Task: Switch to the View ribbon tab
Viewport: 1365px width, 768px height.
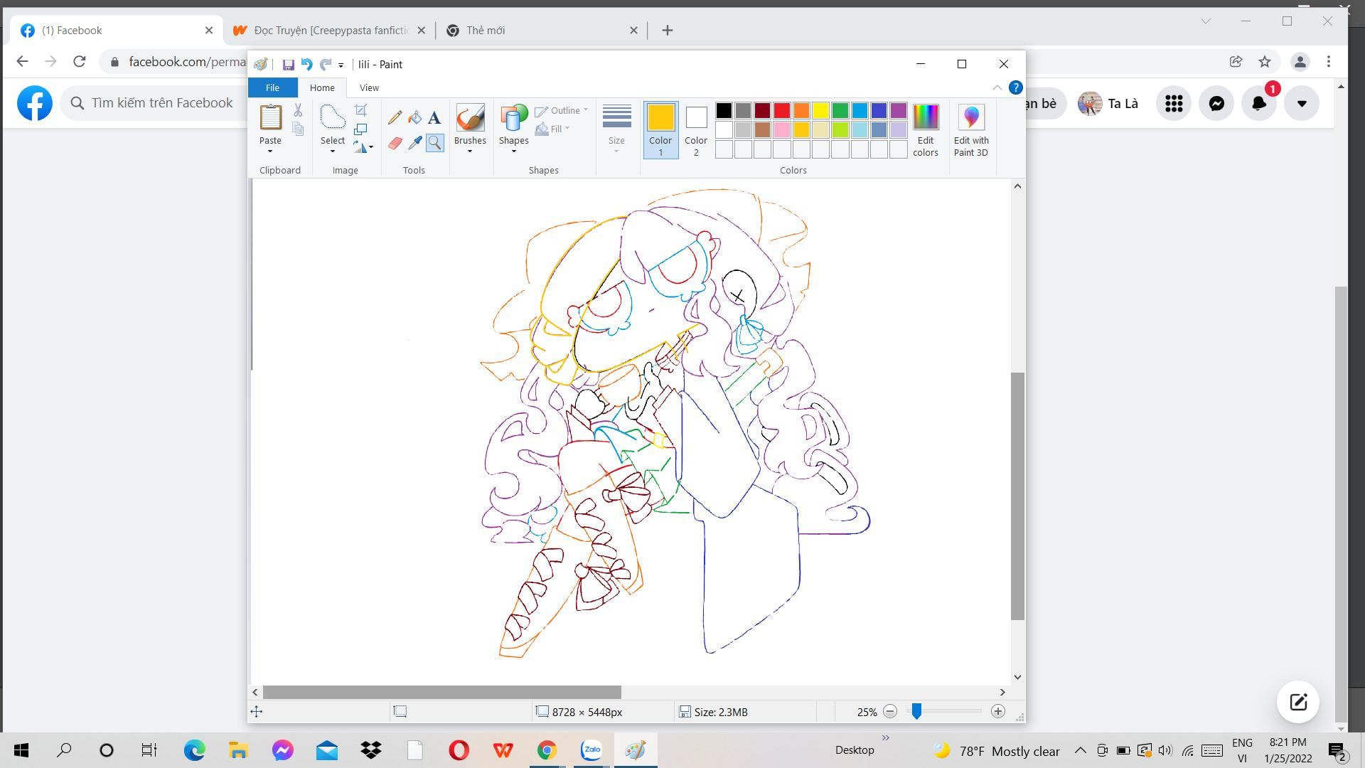Action: click(x=369, y=87)
